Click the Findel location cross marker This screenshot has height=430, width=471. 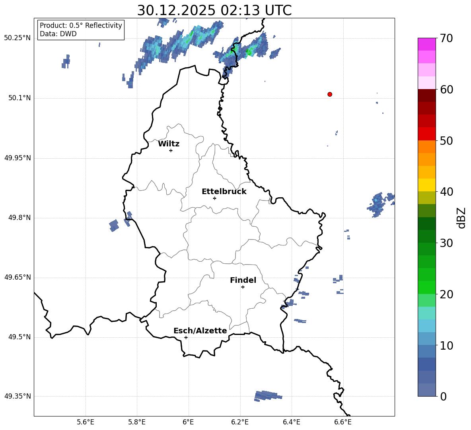243,287
